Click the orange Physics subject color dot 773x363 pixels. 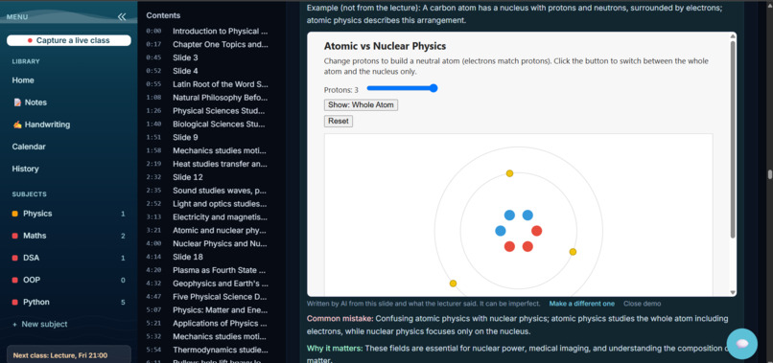pos(14,214)
